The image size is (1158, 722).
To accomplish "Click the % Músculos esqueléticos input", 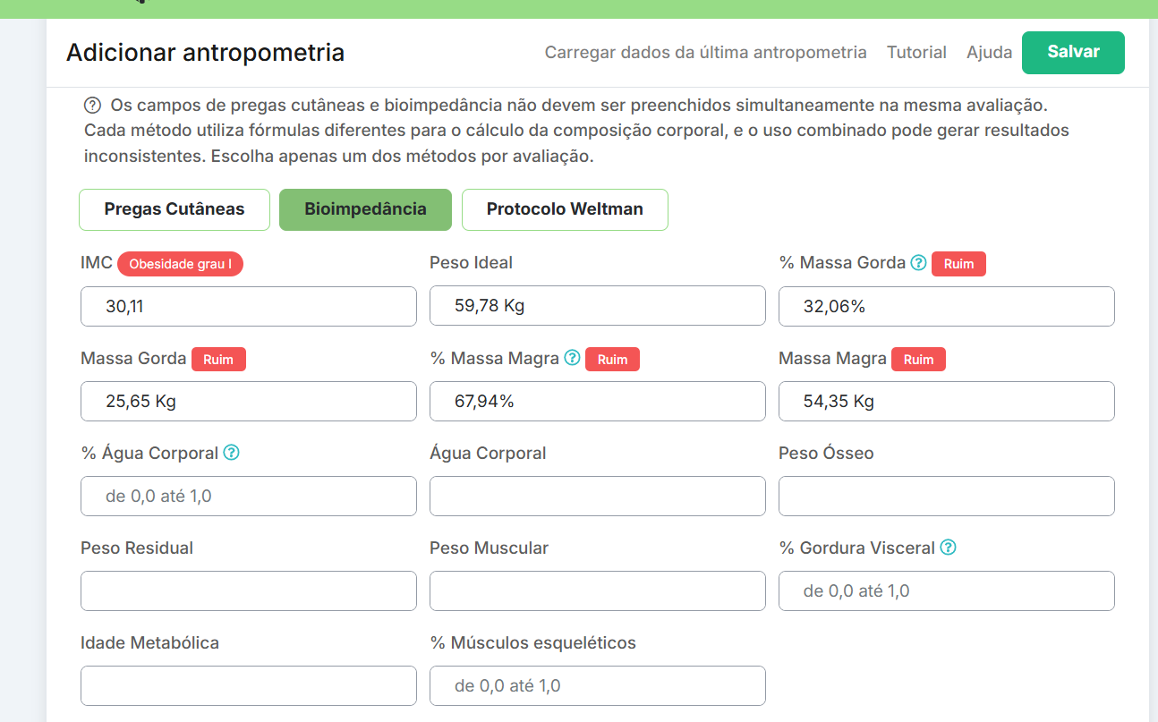I will point(597,685).
